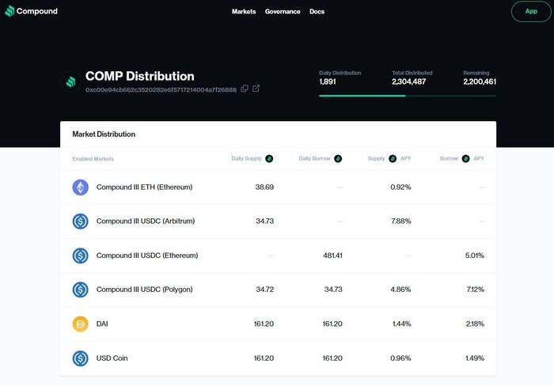554x386 pixels.
Task: Open the DAI market row
Action: [278, 324]
